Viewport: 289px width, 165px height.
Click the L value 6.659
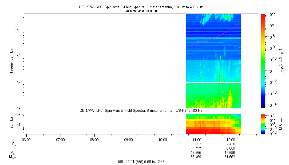(231, 148)
